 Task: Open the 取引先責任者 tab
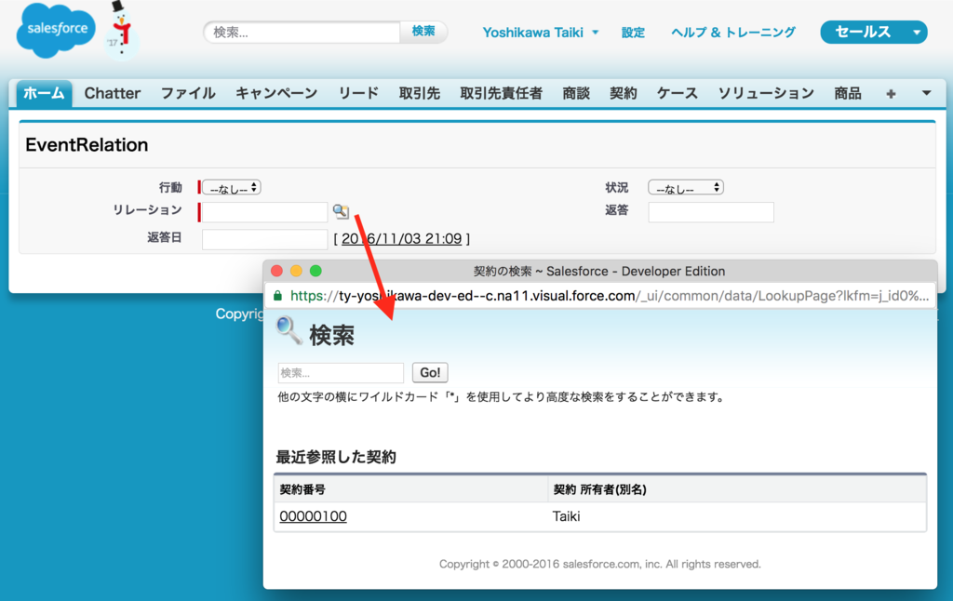502,94
